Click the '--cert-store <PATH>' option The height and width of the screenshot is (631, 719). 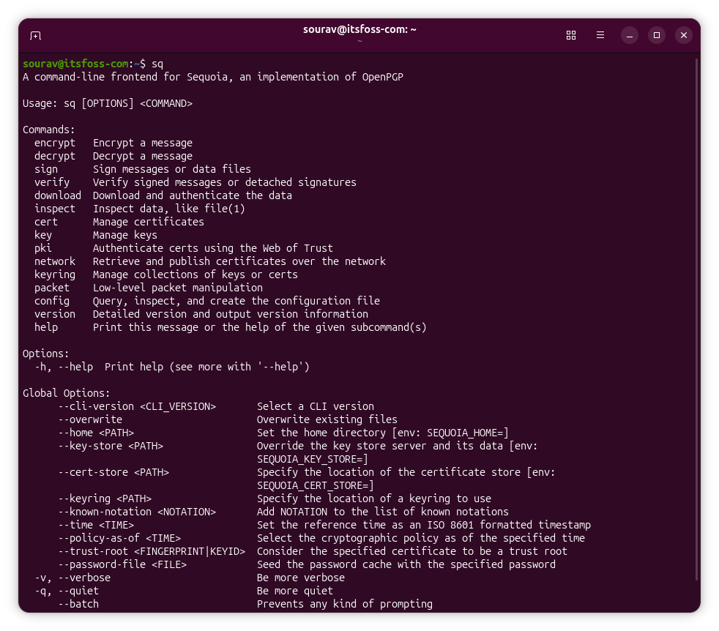tap(113, 472)
